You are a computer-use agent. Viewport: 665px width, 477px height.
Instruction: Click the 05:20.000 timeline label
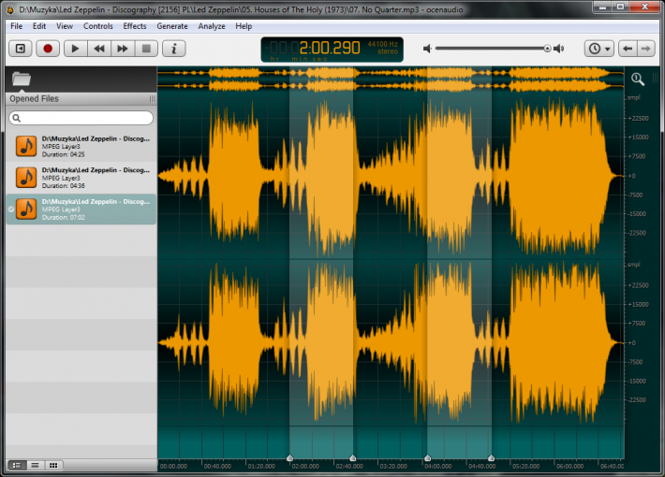tap(525, 467)
